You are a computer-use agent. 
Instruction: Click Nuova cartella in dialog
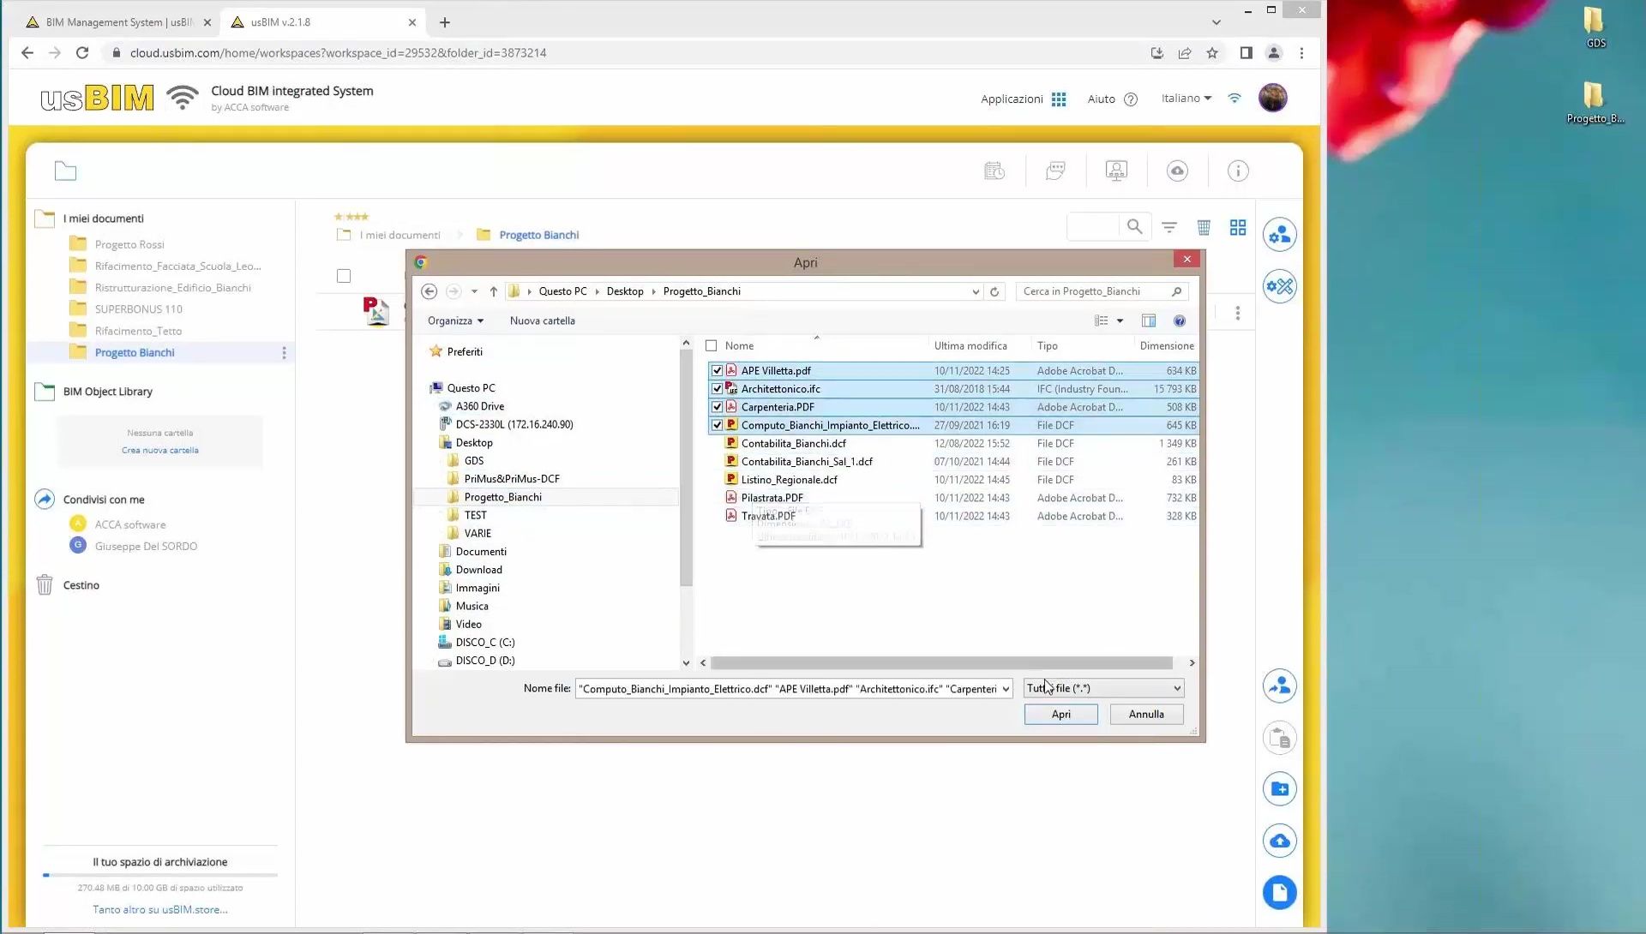pos(542,320)
